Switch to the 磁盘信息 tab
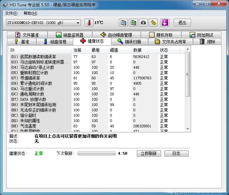The height and width of the screenshot is (195, 229). (x=55, y=42)
